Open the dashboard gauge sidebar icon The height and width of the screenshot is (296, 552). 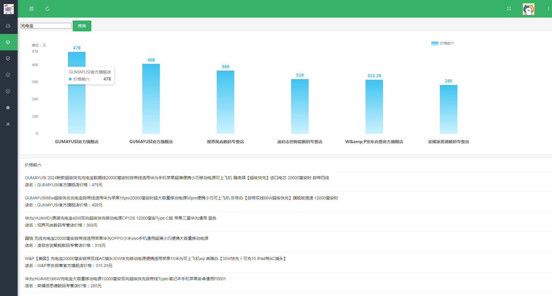click(8, 26)
